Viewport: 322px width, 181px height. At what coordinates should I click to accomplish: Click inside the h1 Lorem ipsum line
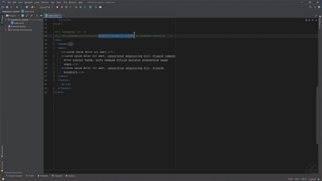pos(88,52)
